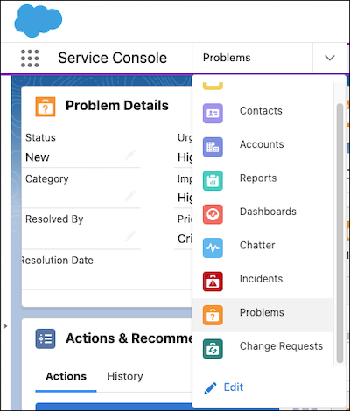Click the navigation menu scrollbar

339,233
